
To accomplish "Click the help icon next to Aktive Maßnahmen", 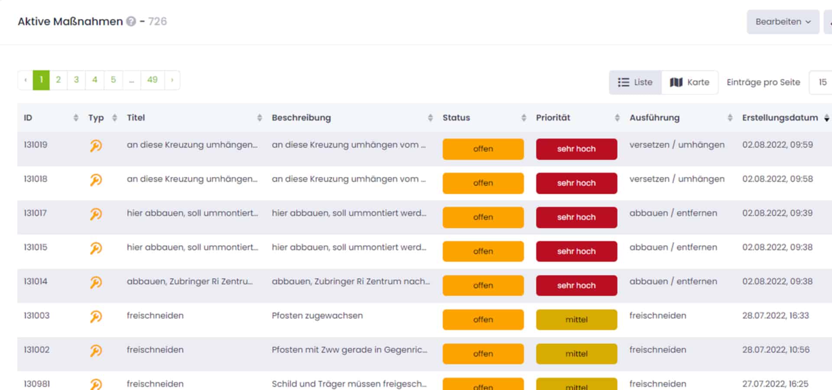I will tap(131, 21).
